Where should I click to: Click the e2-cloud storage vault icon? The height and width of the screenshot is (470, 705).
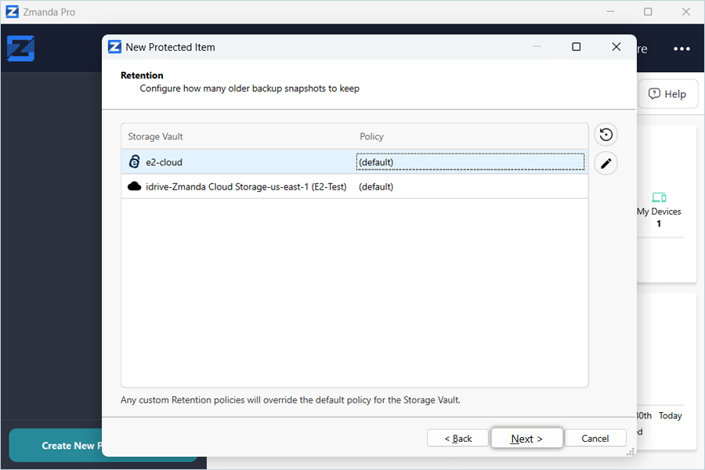pos(134,162)
